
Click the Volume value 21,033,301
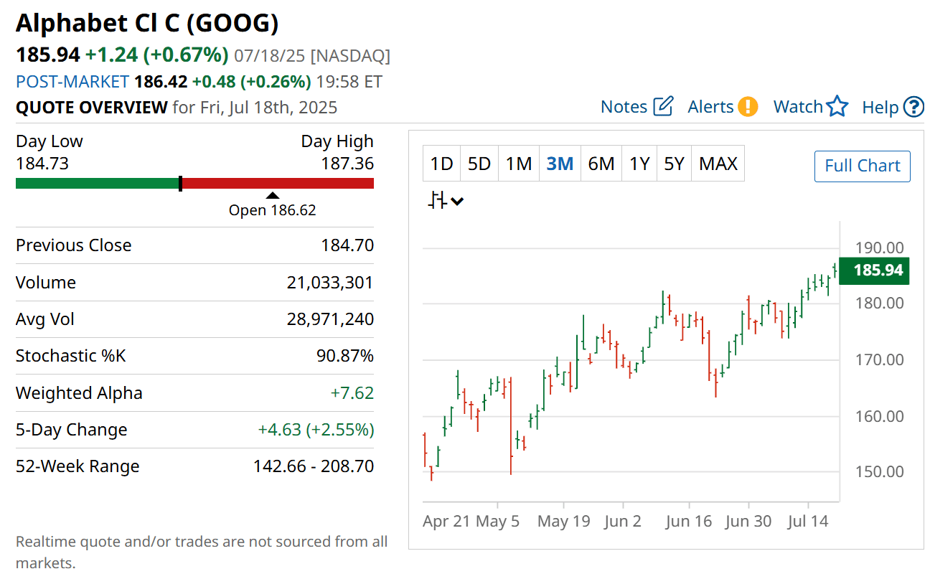tap(330, 283)
